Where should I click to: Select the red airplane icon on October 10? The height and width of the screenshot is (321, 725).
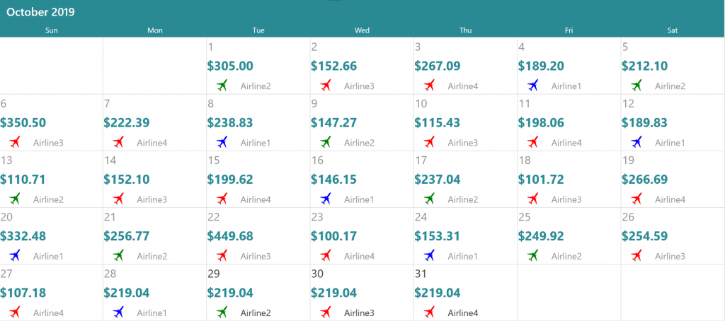[430, 142]
